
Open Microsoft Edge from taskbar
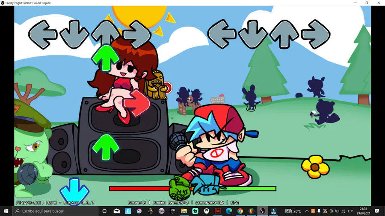click(229, 211)
